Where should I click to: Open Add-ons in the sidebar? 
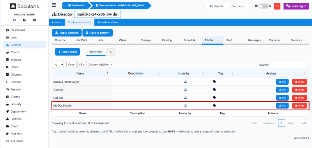click(24, 134)
